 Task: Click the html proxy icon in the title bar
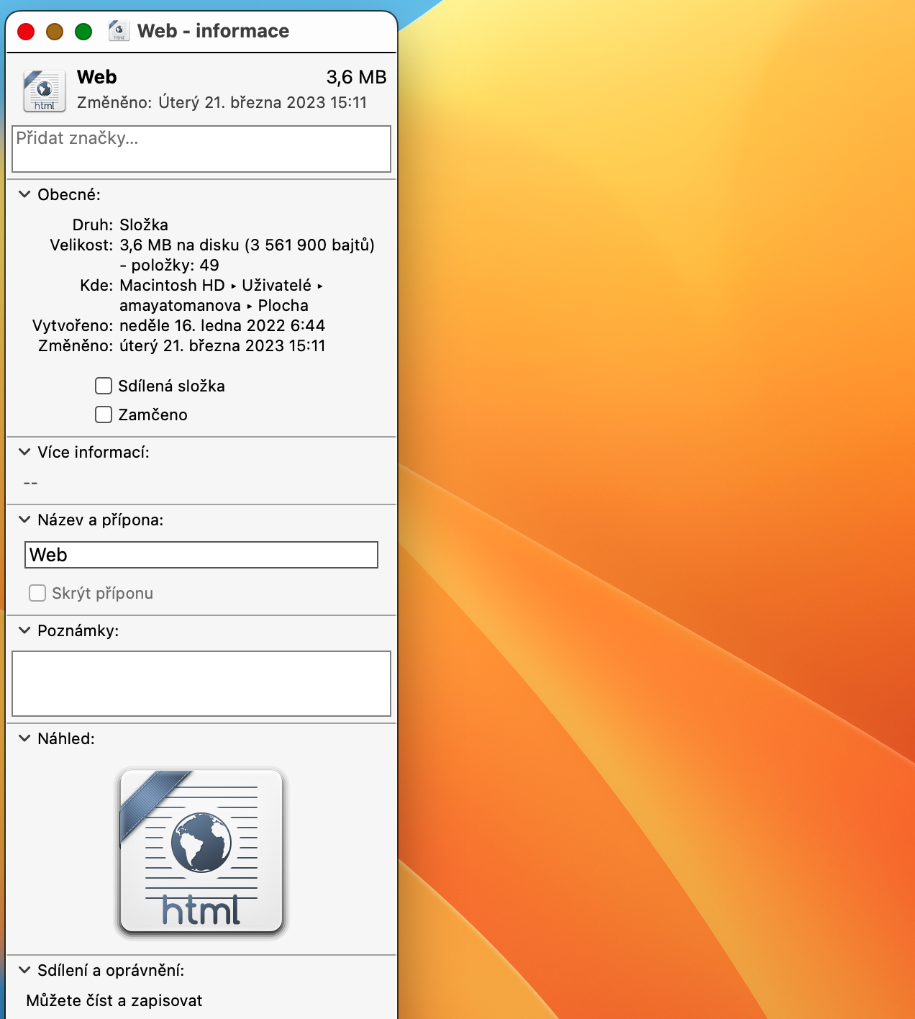coord(119,31)
